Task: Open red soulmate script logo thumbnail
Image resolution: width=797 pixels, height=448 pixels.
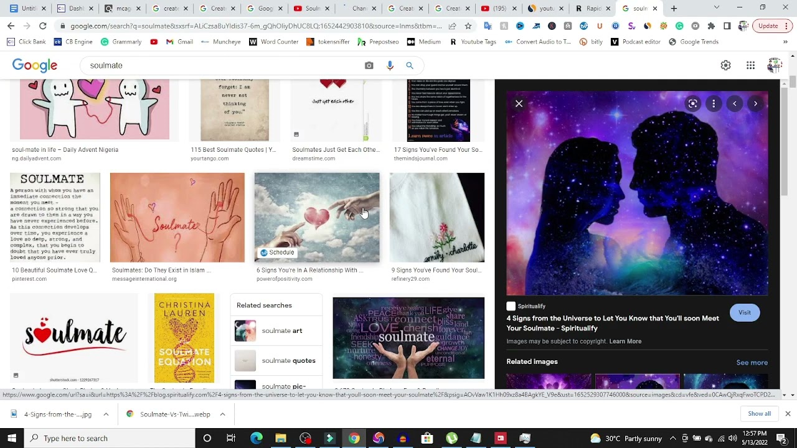Action: click(74, 338)
